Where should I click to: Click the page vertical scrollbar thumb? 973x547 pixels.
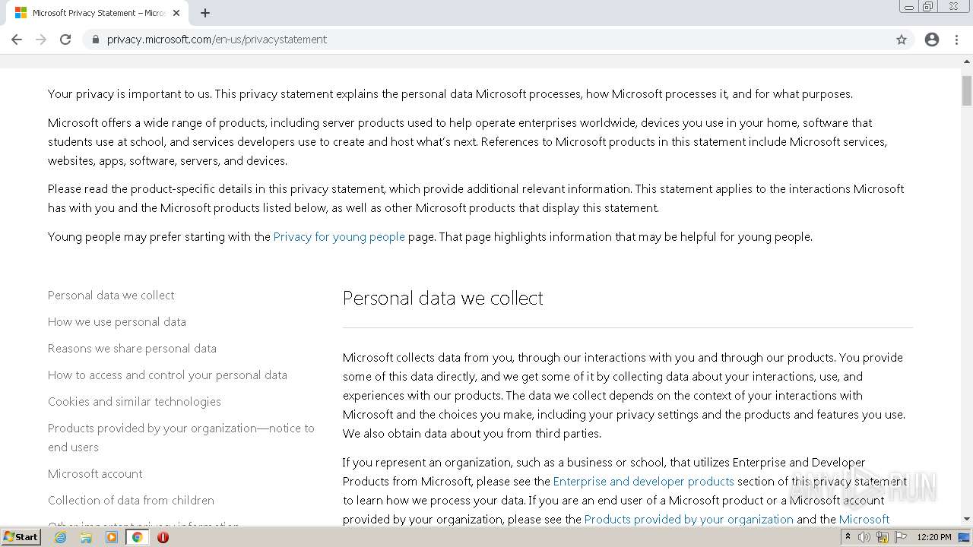967,91
